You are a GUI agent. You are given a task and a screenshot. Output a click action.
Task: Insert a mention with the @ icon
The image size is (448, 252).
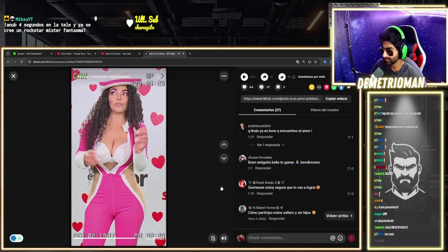point(333,238)
